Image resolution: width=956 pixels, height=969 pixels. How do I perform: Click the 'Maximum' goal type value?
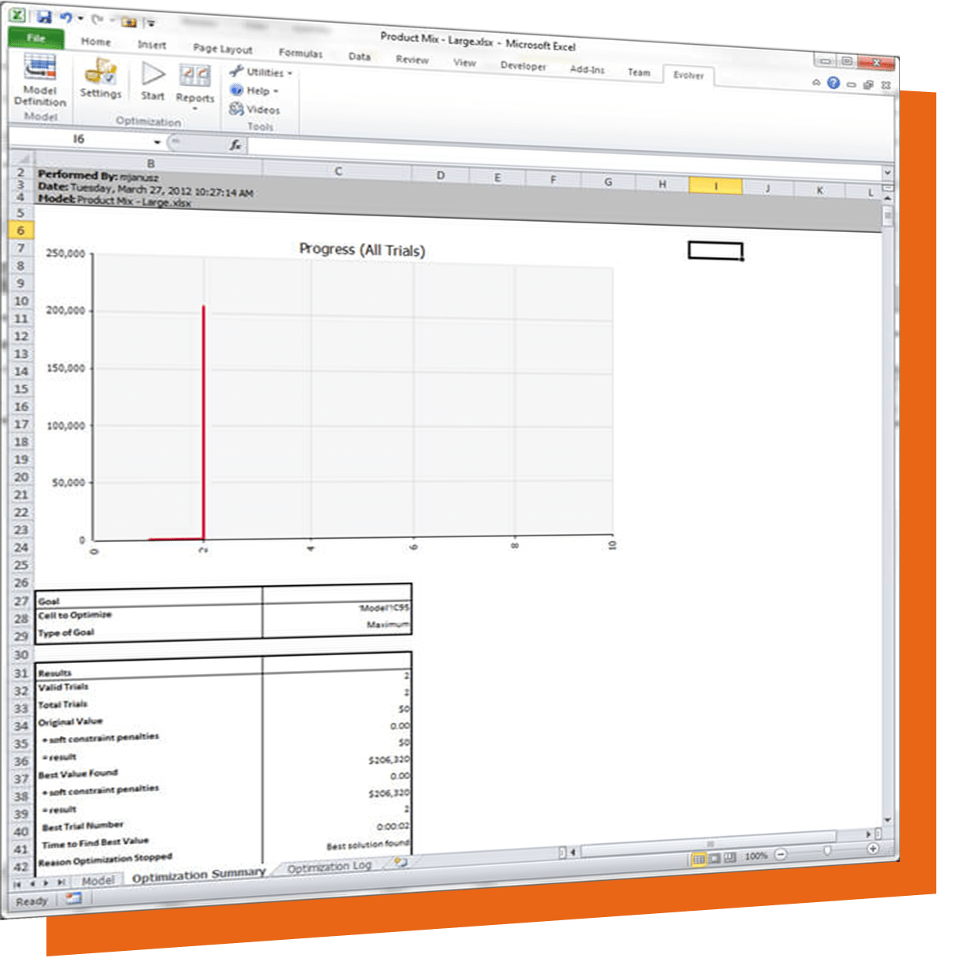[x=388, y=625]
